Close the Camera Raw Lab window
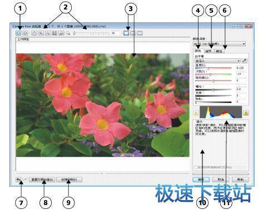 (249, 27)
